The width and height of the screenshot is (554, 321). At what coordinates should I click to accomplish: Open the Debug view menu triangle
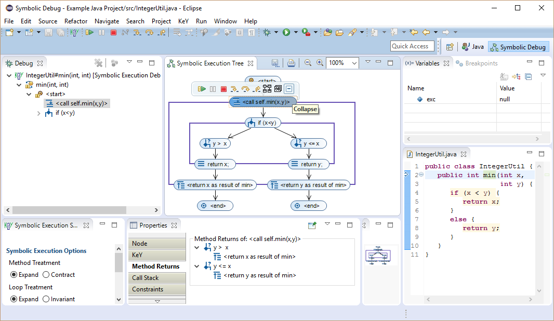[129, 62]
